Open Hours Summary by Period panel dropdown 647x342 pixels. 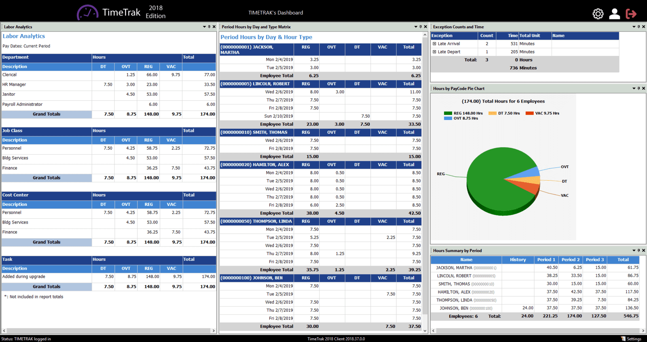[x=634, y=250]
